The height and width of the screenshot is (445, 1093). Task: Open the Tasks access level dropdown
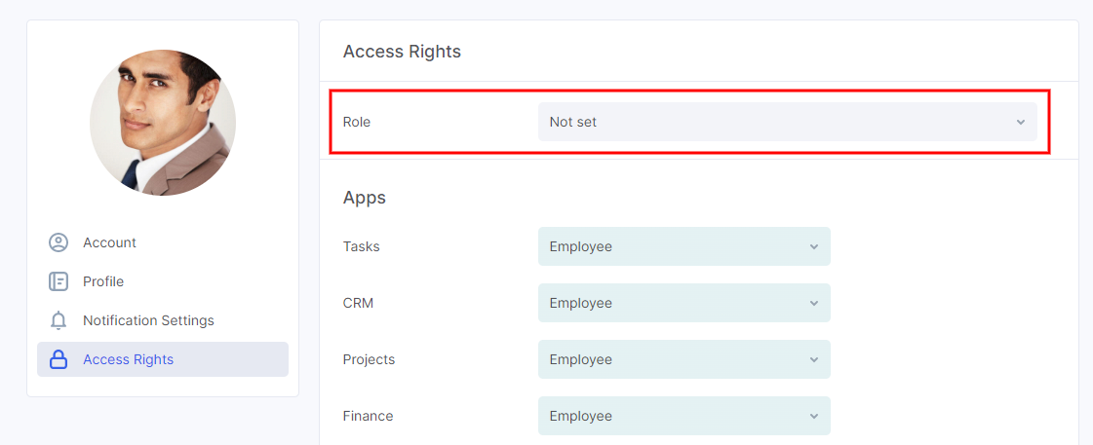pyautogui.click(x=683, y=246)
